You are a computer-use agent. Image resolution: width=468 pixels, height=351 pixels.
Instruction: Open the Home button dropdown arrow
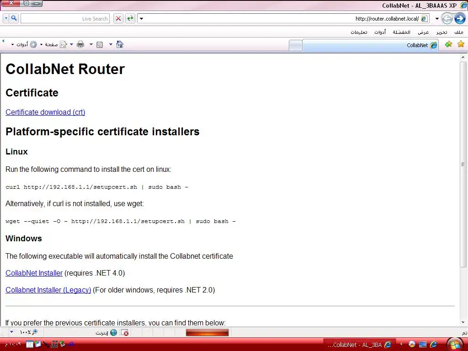tap(111, 45)
